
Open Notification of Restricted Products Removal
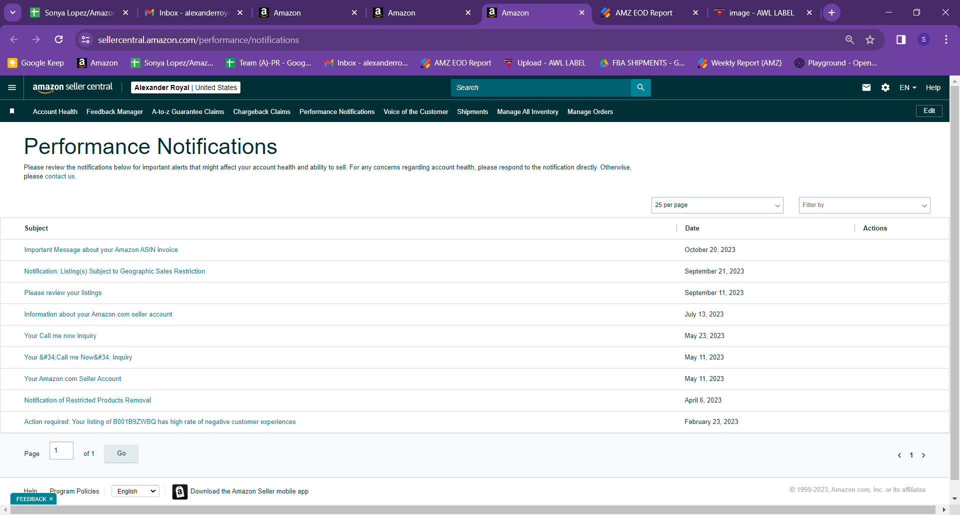point(87,400)
